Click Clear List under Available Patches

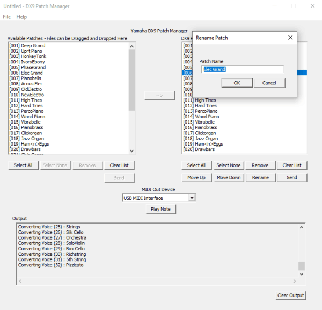[119, 165]
